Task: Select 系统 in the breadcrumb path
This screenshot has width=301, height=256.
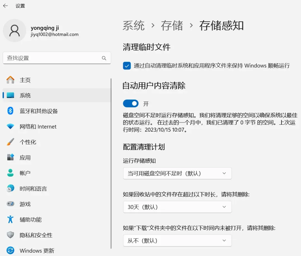Action: (x=133, y=26)
